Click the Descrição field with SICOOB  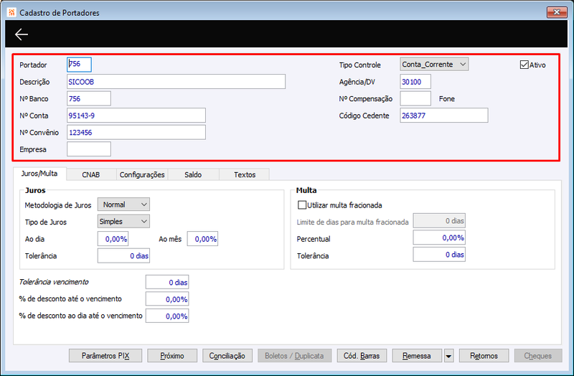[x=176, y=81]
